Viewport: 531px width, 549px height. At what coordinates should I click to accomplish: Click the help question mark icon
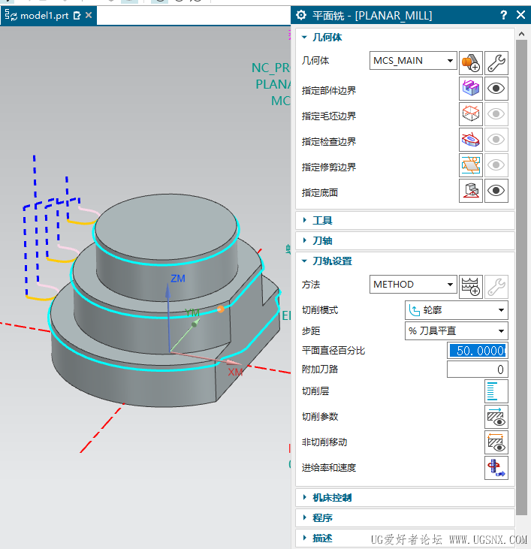pyautogui.click(x=503, y=15)
